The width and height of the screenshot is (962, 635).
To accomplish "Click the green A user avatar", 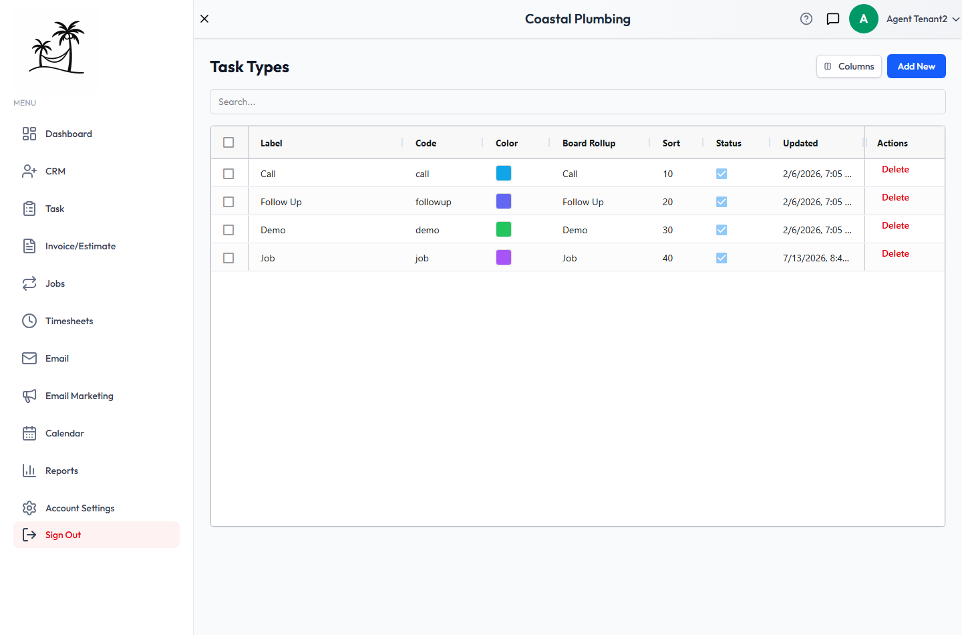I will [864, 19].
